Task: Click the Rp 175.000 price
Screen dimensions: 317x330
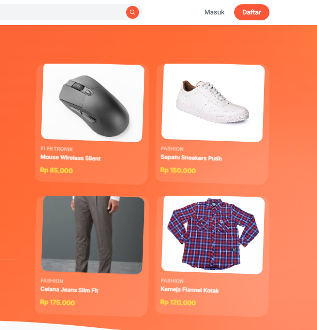Action: click(57, 302)
